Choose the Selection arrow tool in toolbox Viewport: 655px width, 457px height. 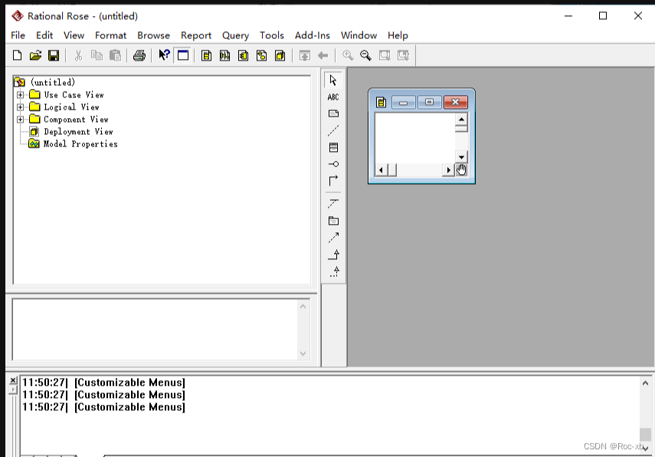(x=333, y=80)
